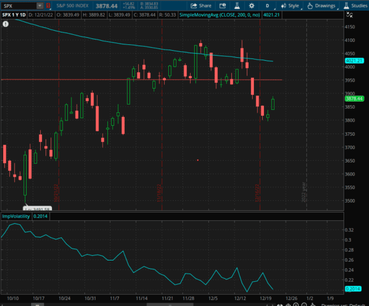Viewport: 369px width, 306px height.
Task: Click the Studies beaker icon
Action: [346, 6]
